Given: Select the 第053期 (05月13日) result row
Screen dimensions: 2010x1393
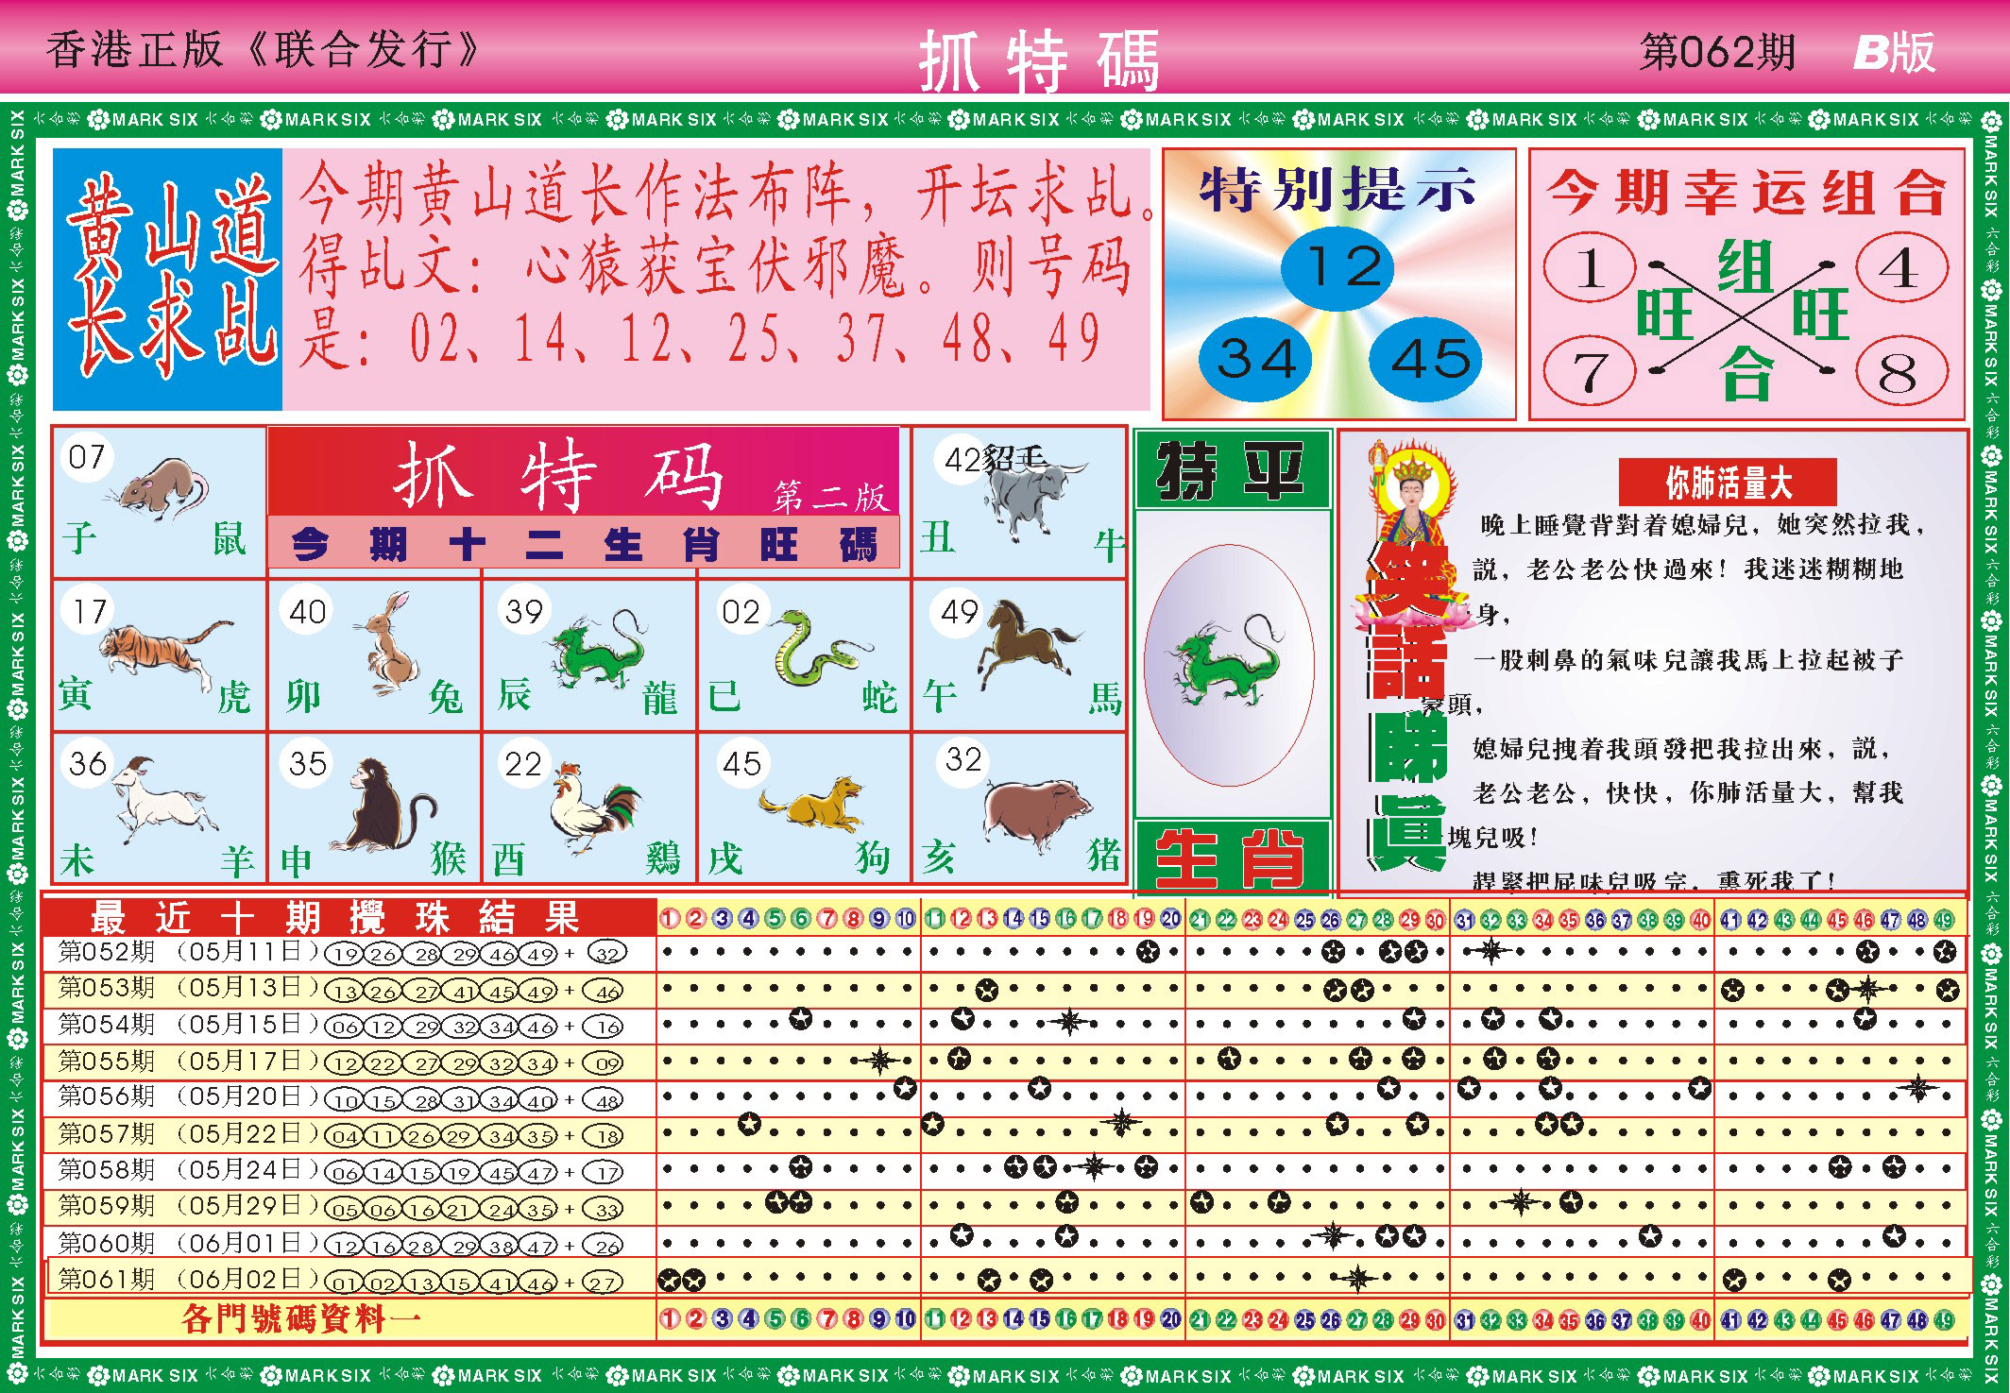Looking at the screenshot, I should pos(1006,989).
